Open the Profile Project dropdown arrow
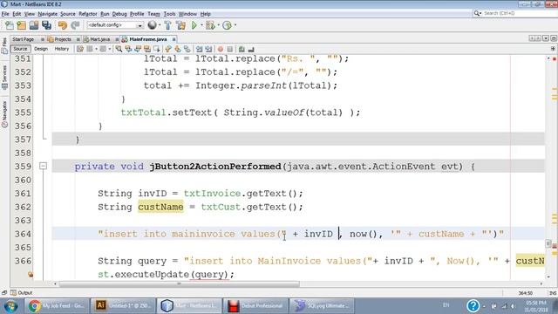The height and width of the screenshot is (314, 558). 235,25
